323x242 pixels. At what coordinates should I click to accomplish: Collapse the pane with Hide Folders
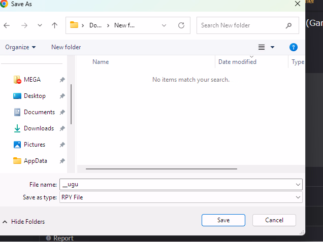pos(23,222)
